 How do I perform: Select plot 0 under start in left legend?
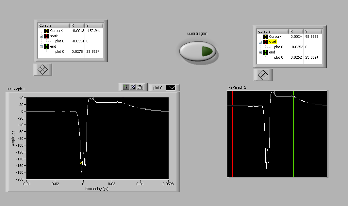(x=60, y=41)
